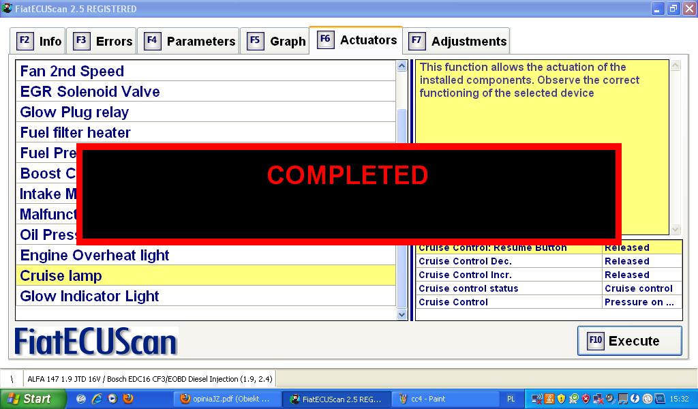Switch to opiniaJZ.pdf Firefox taskbar window
Viewport: 698px width, 409px height.
point(226,399)
